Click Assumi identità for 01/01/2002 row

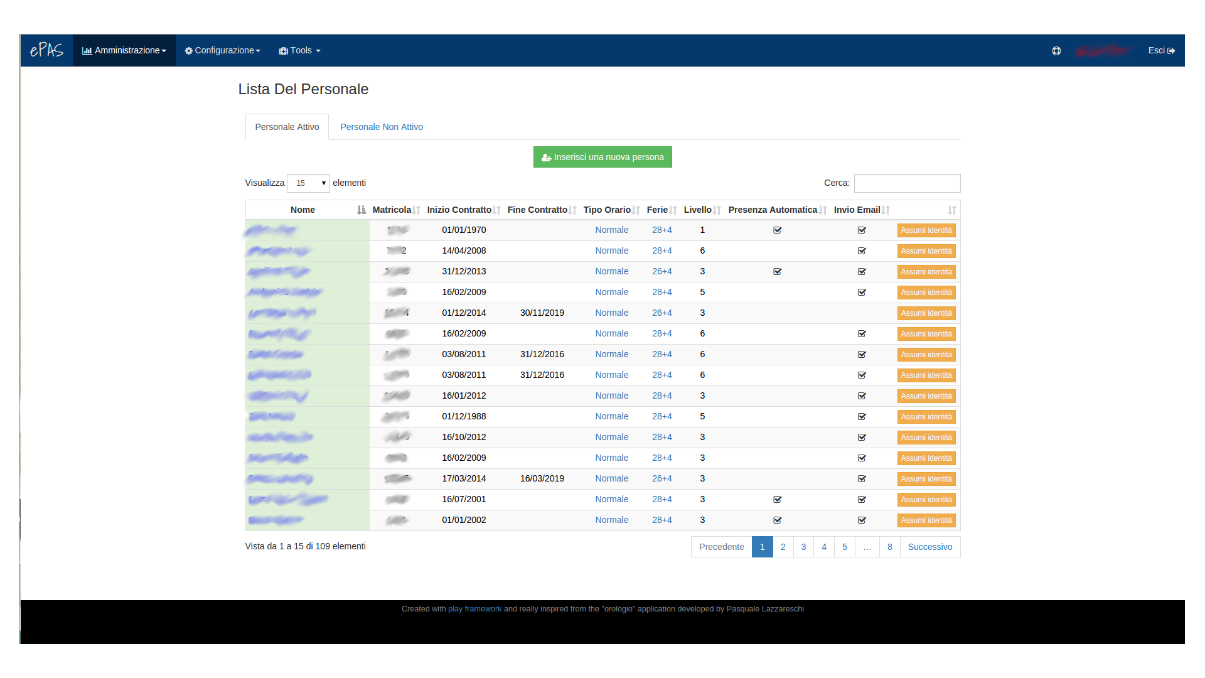click(x=926, y=520)
